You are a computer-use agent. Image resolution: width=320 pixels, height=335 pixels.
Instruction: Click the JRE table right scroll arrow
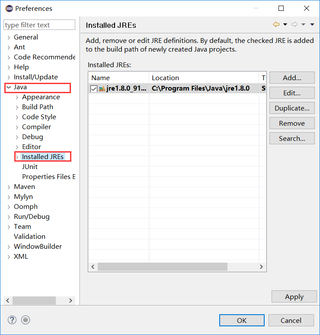261,267
